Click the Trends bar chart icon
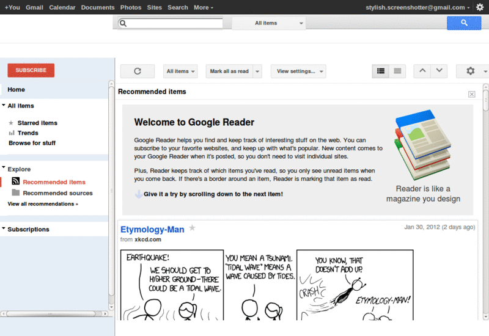Viewport: 489px width, 336px height. [12, 133]
